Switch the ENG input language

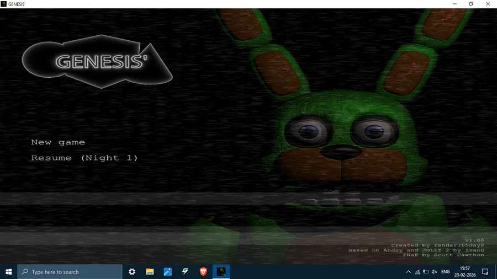[445, 272]
